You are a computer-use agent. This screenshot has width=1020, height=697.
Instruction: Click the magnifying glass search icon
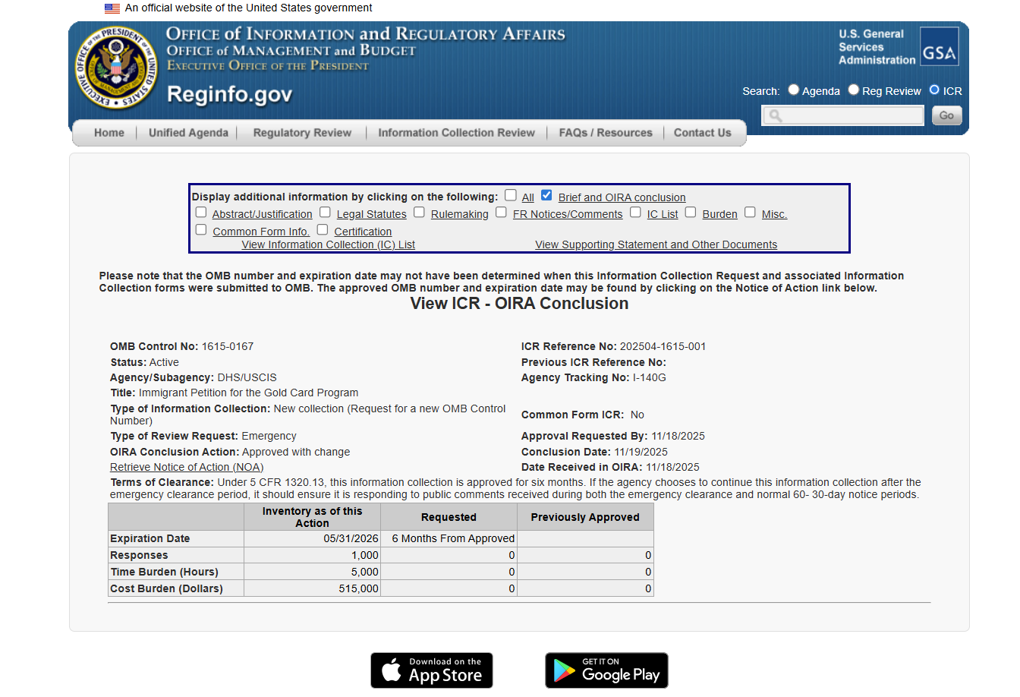coord(775,115)
